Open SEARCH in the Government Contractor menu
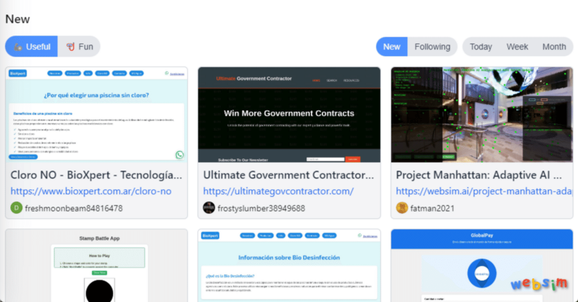Screen dimensions: 578x302 333,81
